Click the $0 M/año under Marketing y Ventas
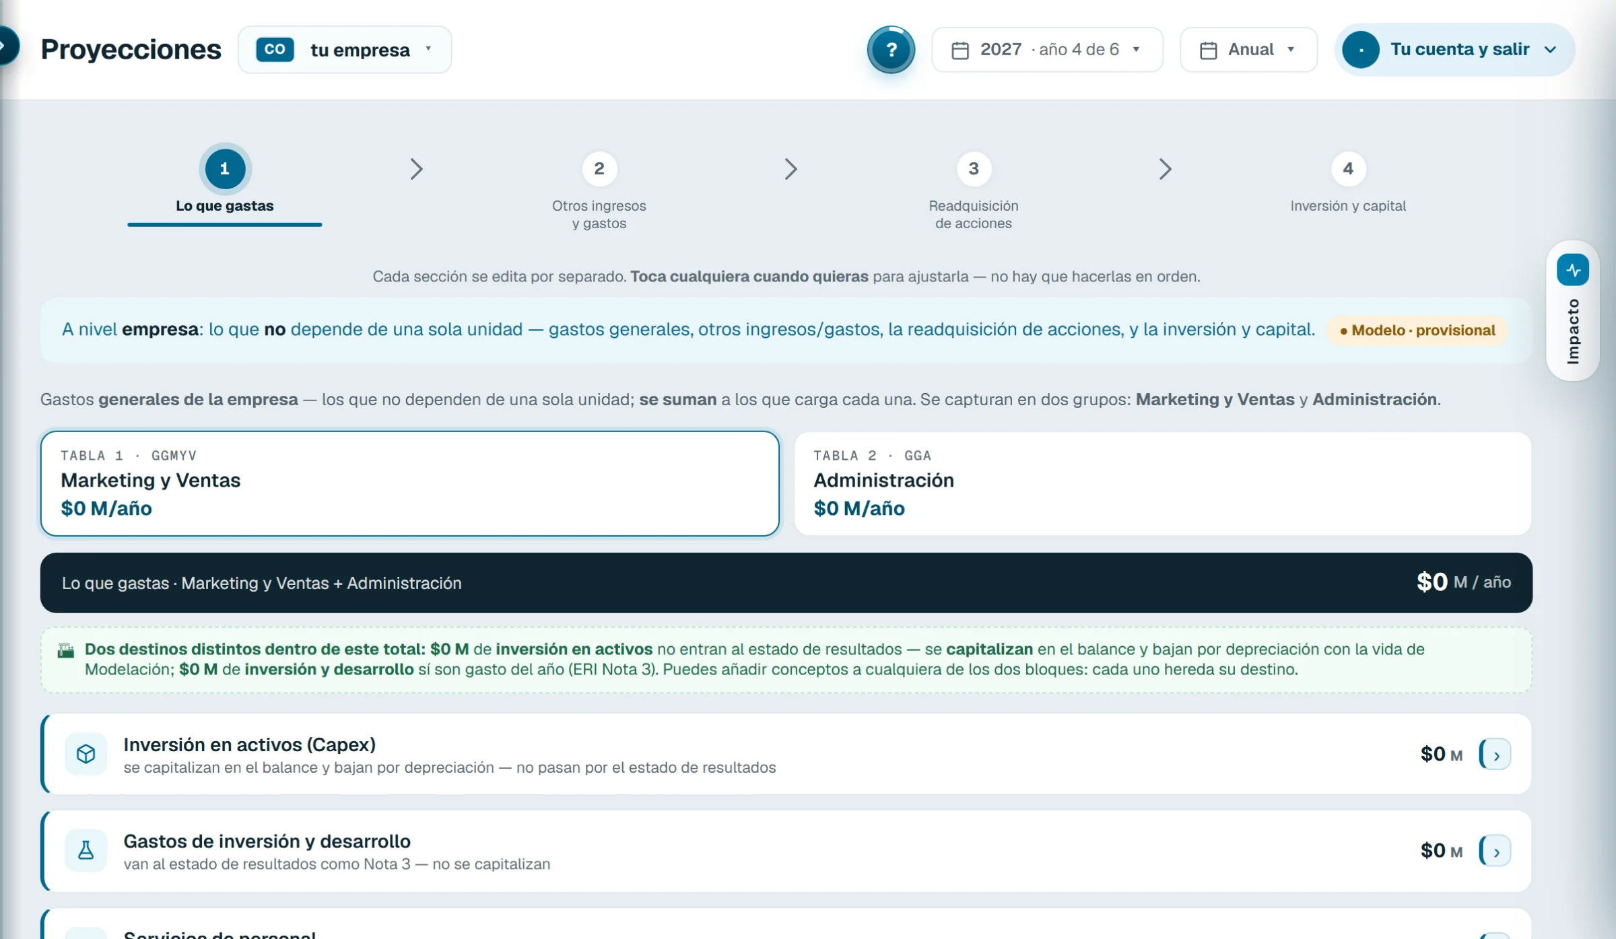This screenshot has width=1616, height=939. coord(106,508)
